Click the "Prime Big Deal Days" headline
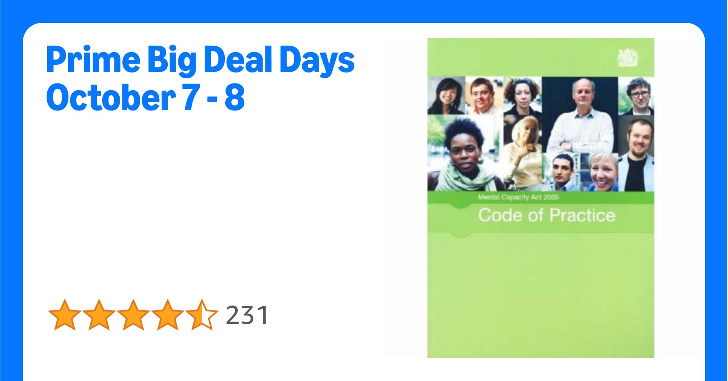Viewport: 728px width, 381px height. click(x=200, y=60)
